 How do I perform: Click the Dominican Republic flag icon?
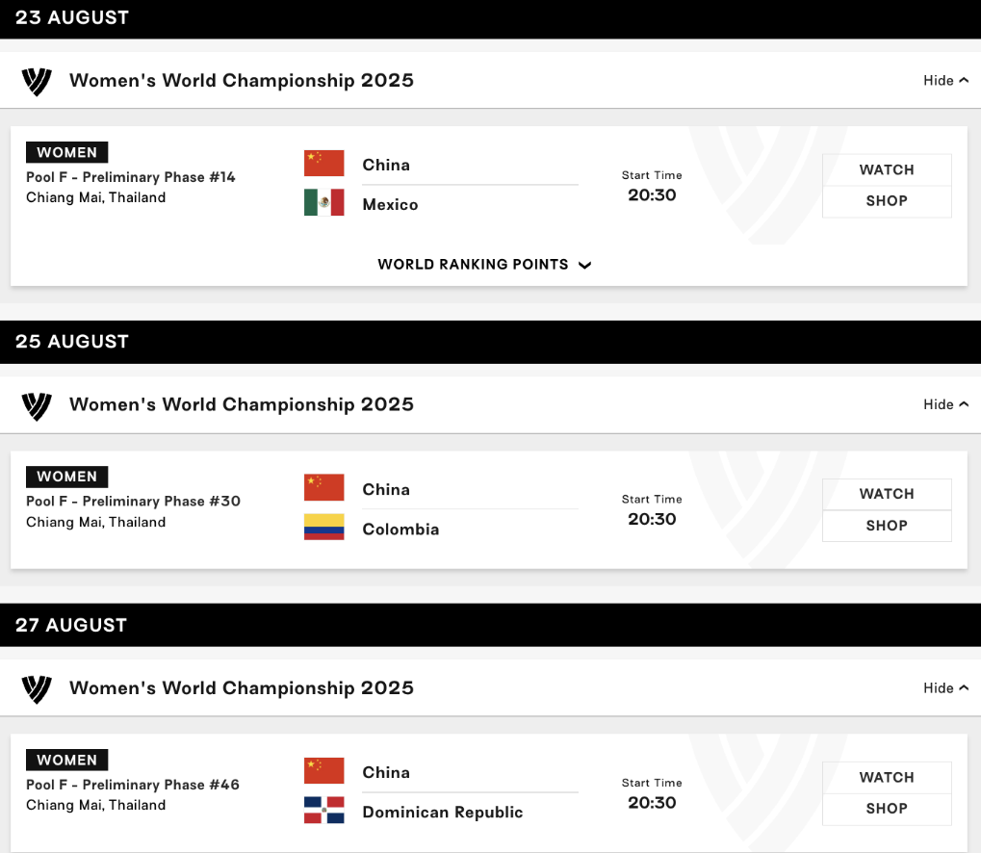[323, 811]
